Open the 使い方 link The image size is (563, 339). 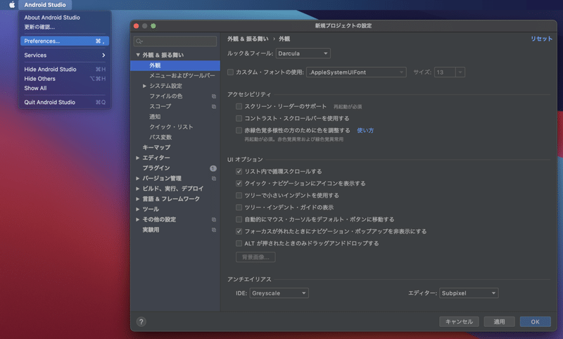click(365, 130)
